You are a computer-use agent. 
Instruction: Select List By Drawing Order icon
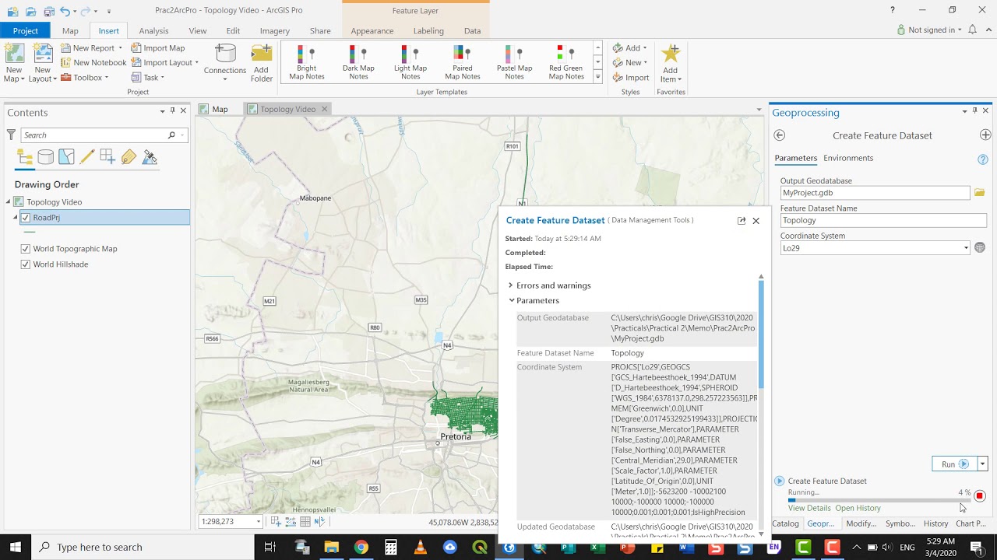pyautogui.click(x=25, y=158)
